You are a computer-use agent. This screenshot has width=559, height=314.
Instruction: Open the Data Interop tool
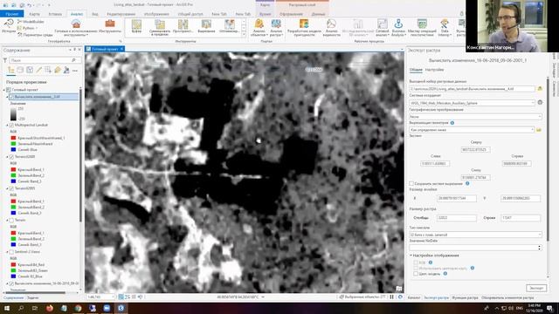click(445, 28)
